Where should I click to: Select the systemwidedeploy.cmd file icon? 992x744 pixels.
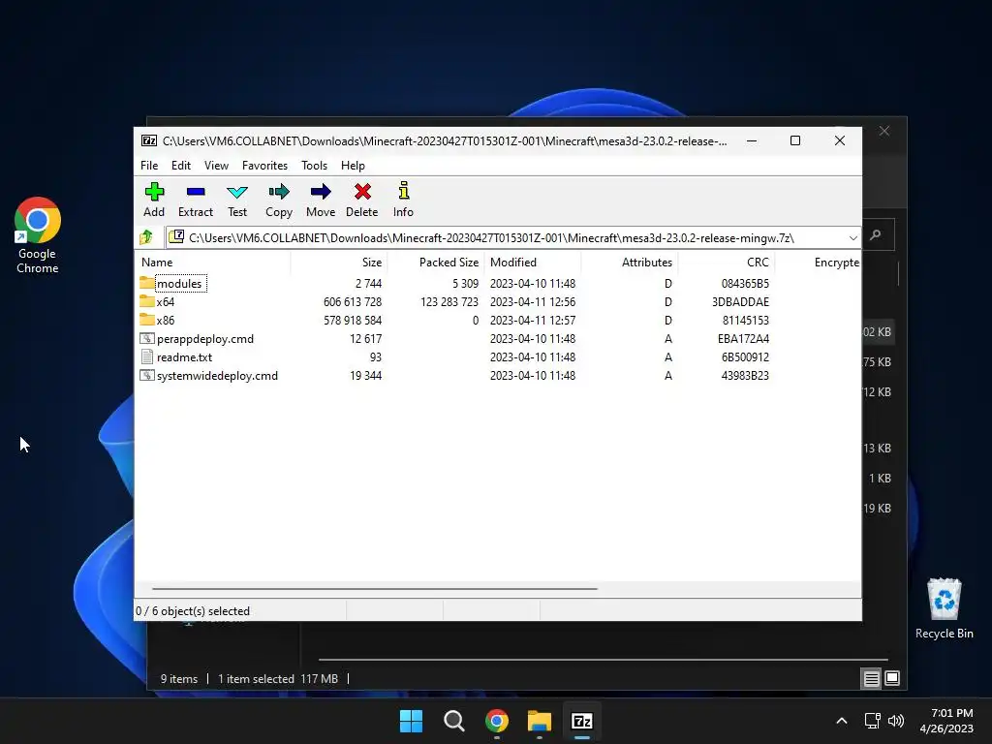147,375
